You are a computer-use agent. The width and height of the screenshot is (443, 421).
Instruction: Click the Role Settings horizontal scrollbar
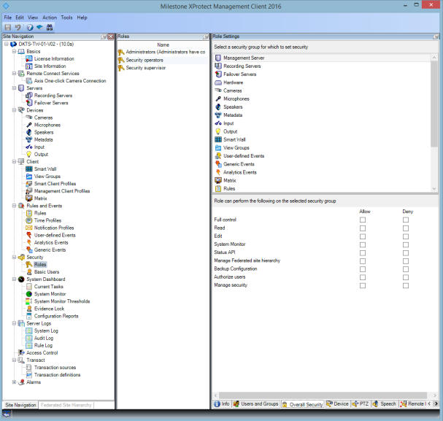323,395
